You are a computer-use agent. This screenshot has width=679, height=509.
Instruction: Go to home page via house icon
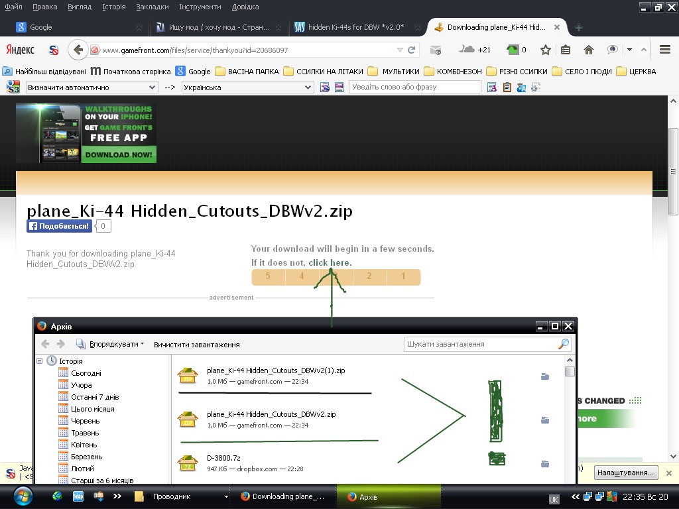pyautogui.click(x=589, y=50)
